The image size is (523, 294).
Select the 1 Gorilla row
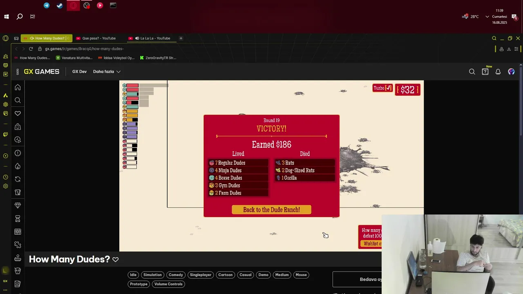[305, 178]
